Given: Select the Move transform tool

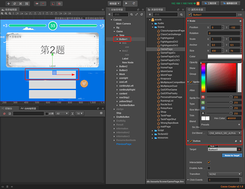Looking at the screenshot, I should click(9, 3).
